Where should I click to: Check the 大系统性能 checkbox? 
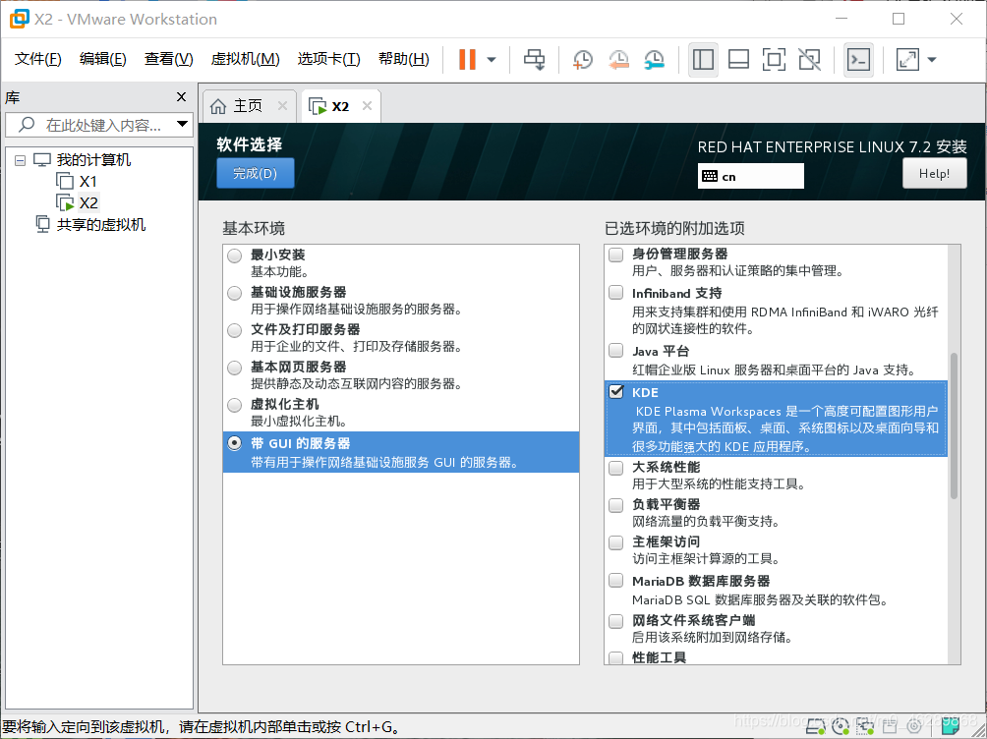616,467
